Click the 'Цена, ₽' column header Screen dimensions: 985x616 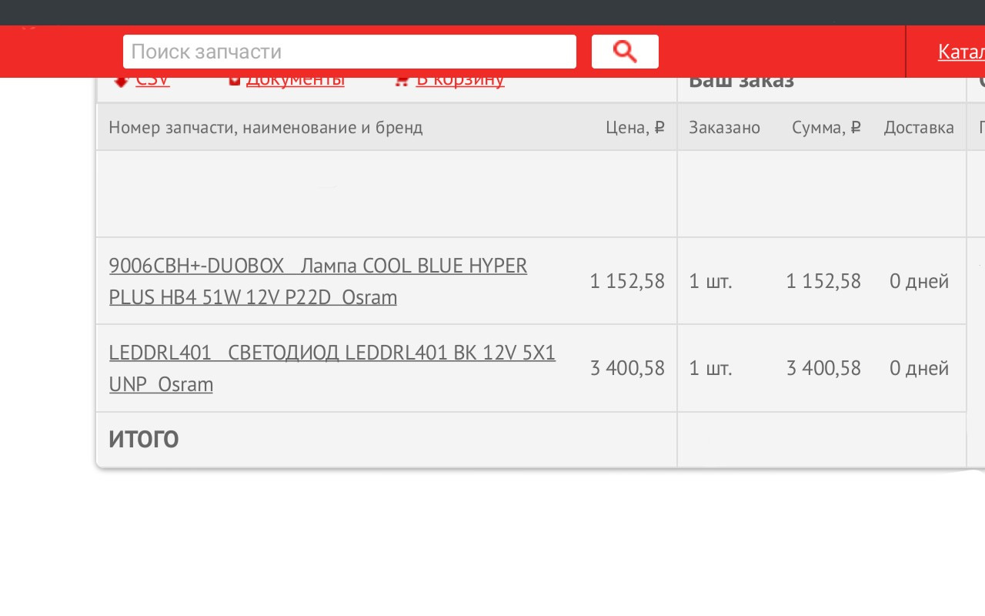(x=635, y=127)
